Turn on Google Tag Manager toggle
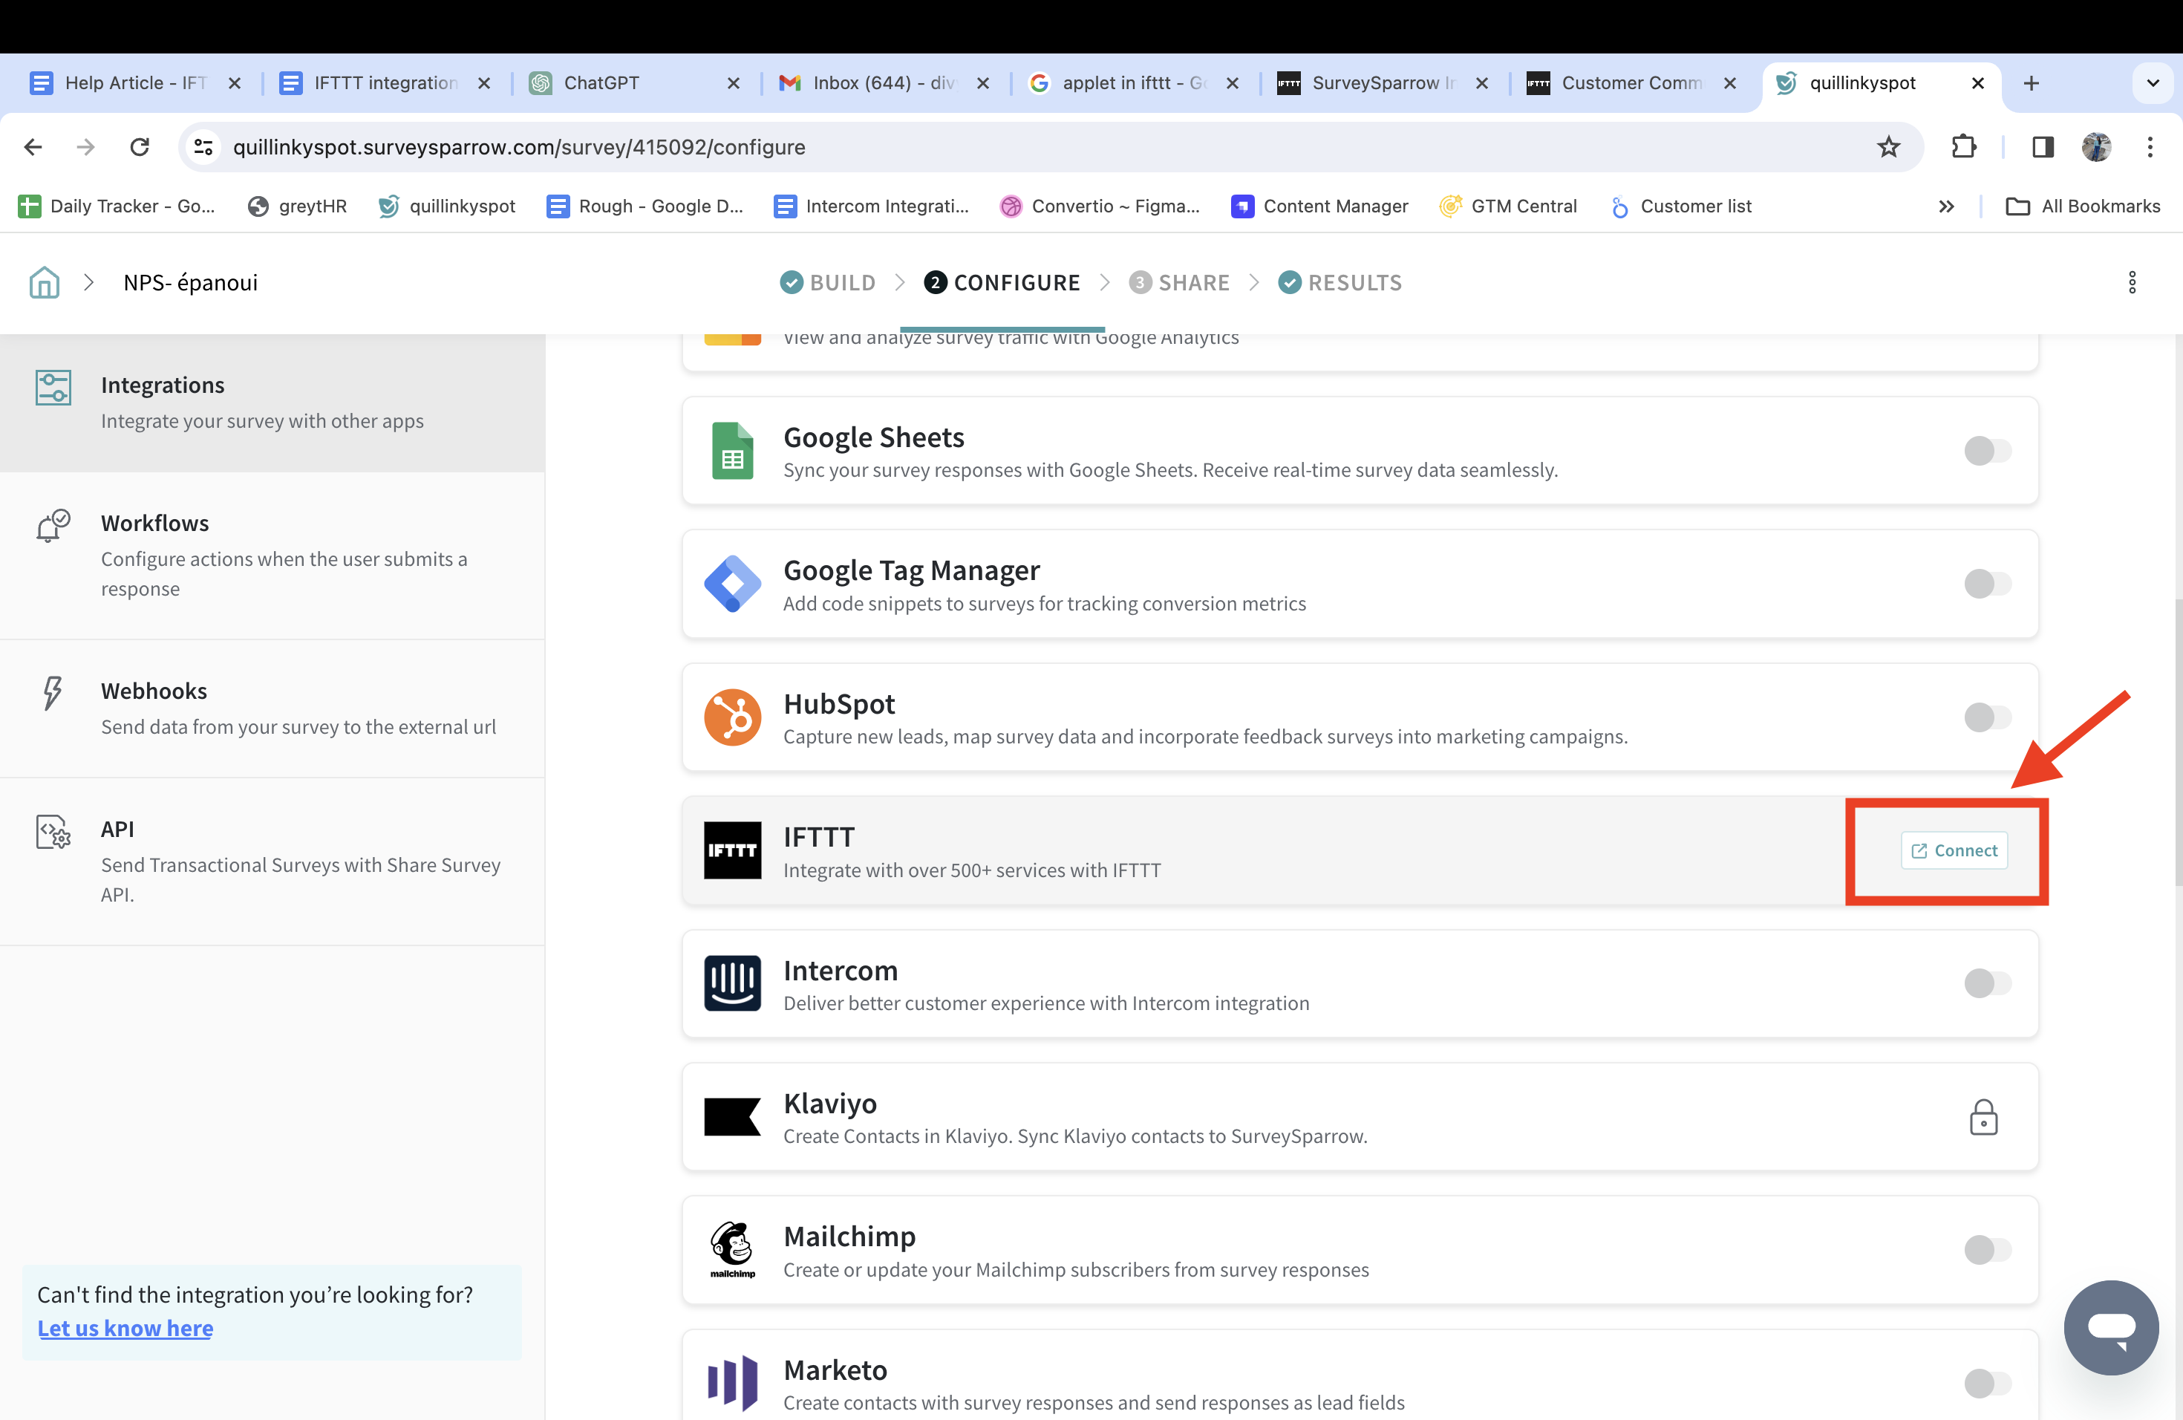 [x=1987, y=584]
